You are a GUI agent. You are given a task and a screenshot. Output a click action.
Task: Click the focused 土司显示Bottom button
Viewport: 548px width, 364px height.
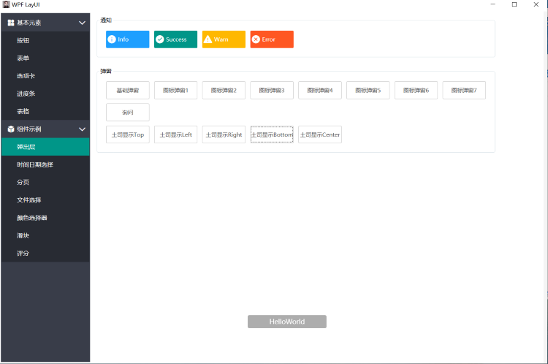272,134
